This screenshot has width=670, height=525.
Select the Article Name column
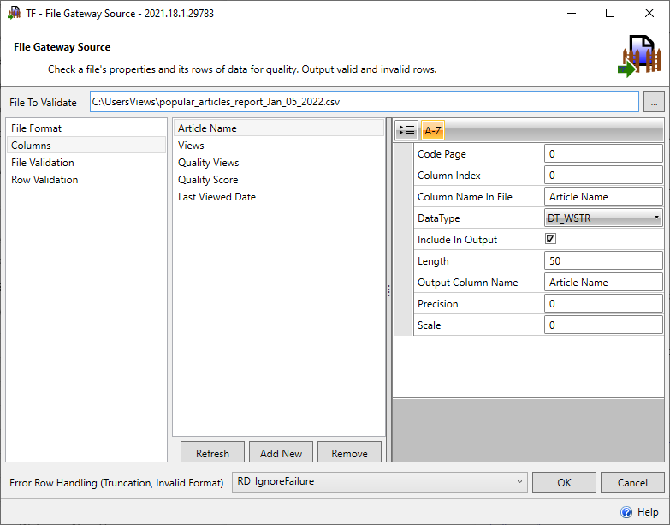(x=279, y=128)
